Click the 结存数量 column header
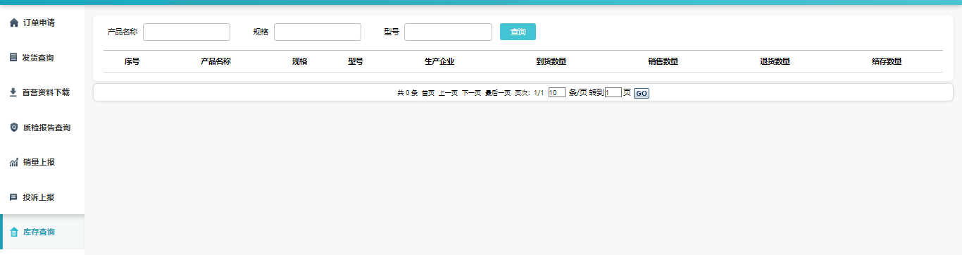This screenshot has height=255, width=962. click(x=887, y=61)
